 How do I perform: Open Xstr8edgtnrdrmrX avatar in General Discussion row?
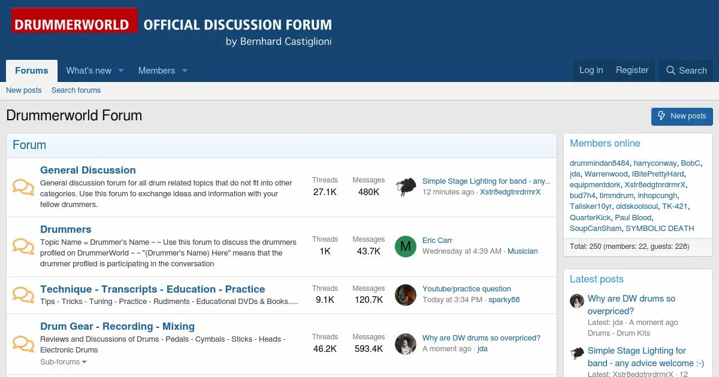pyautogui.click(x=406, y=187)
